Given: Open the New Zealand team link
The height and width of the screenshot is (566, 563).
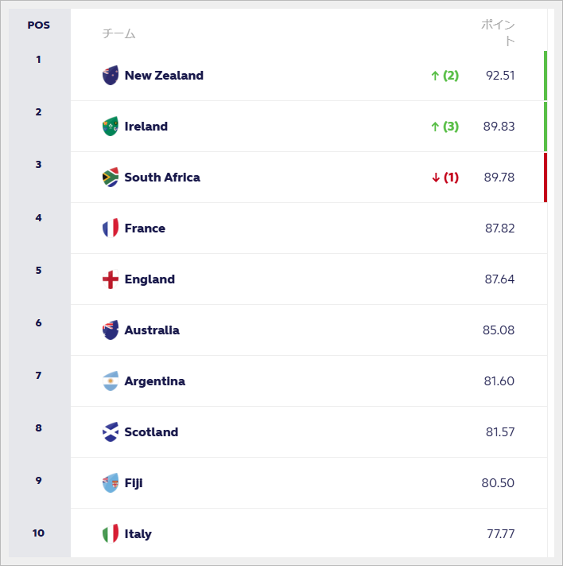Looking at the screenshot, I should [164, 76].
